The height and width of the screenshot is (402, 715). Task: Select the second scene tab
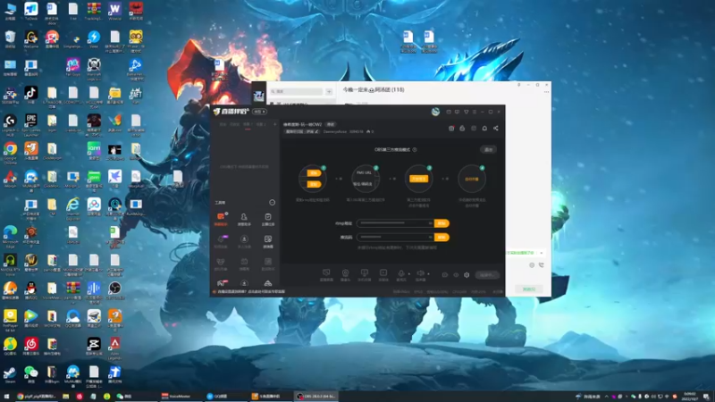(234, 124)
